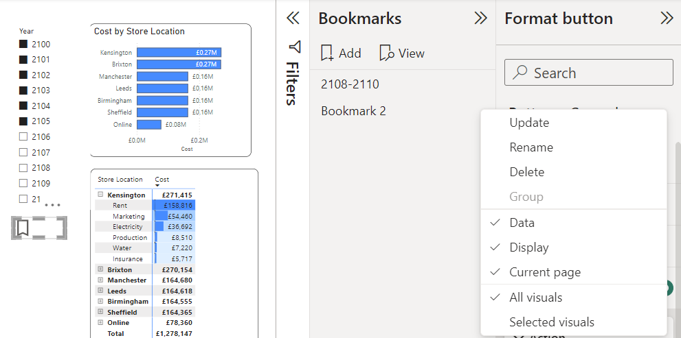
Task: Choose Rename from the context menu
Action: coord(531,147)
